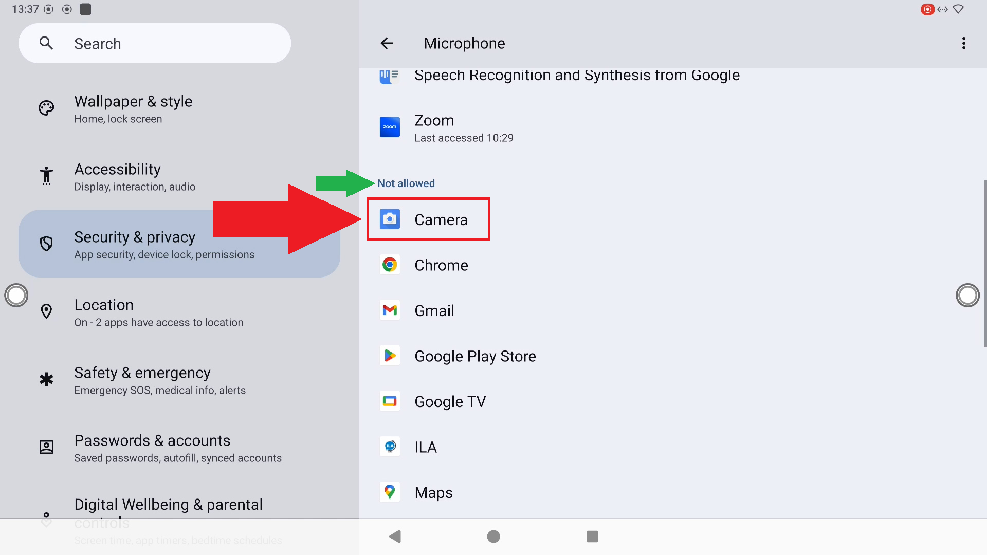The image size is (987, 555).
Task: Click the Google TV icon
Action: (390, 401)
